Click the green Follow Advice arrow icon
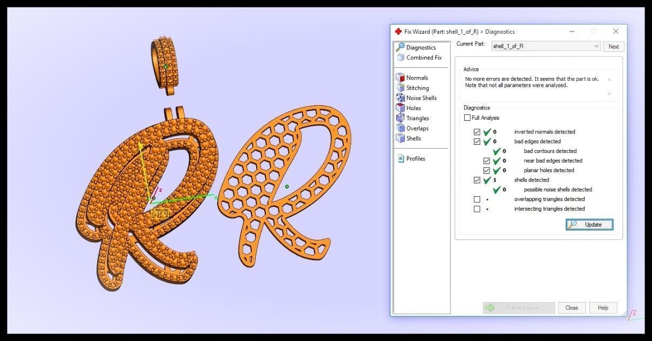The image size is (652, 341). tap(489, 308)
